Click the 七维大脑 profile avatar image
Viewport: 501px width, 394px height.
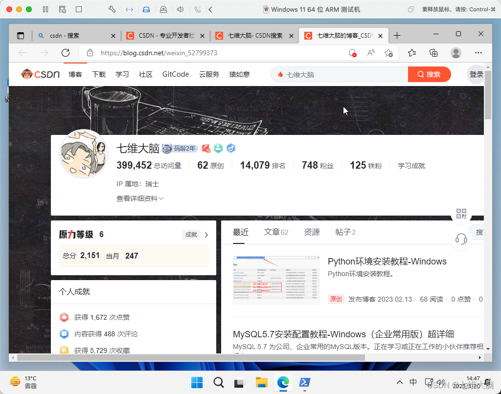(x=84, y=153)
